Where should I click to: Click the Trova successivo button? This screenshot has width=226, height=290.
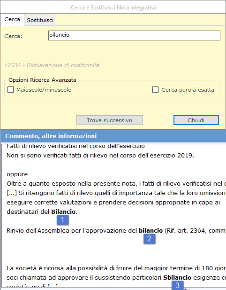pyautogui.click(x=110, y=120)
